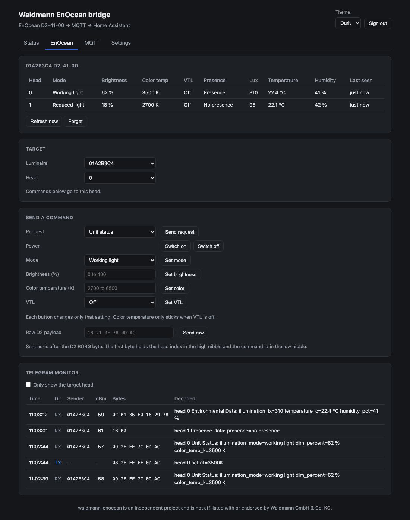Click decoded text head 0 set ct=3500K
Viewport: 410px width, 520px height.
(x=199, y=463)
